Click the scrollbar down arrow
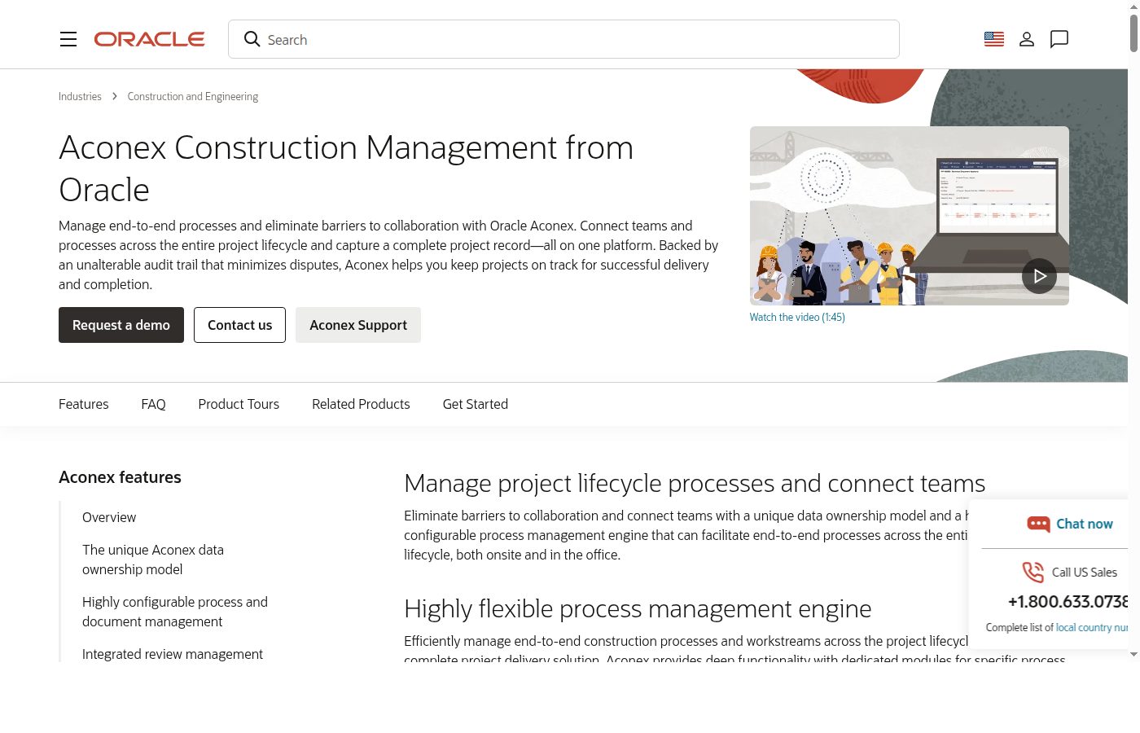1140x733 pixels. point(1133,654)
